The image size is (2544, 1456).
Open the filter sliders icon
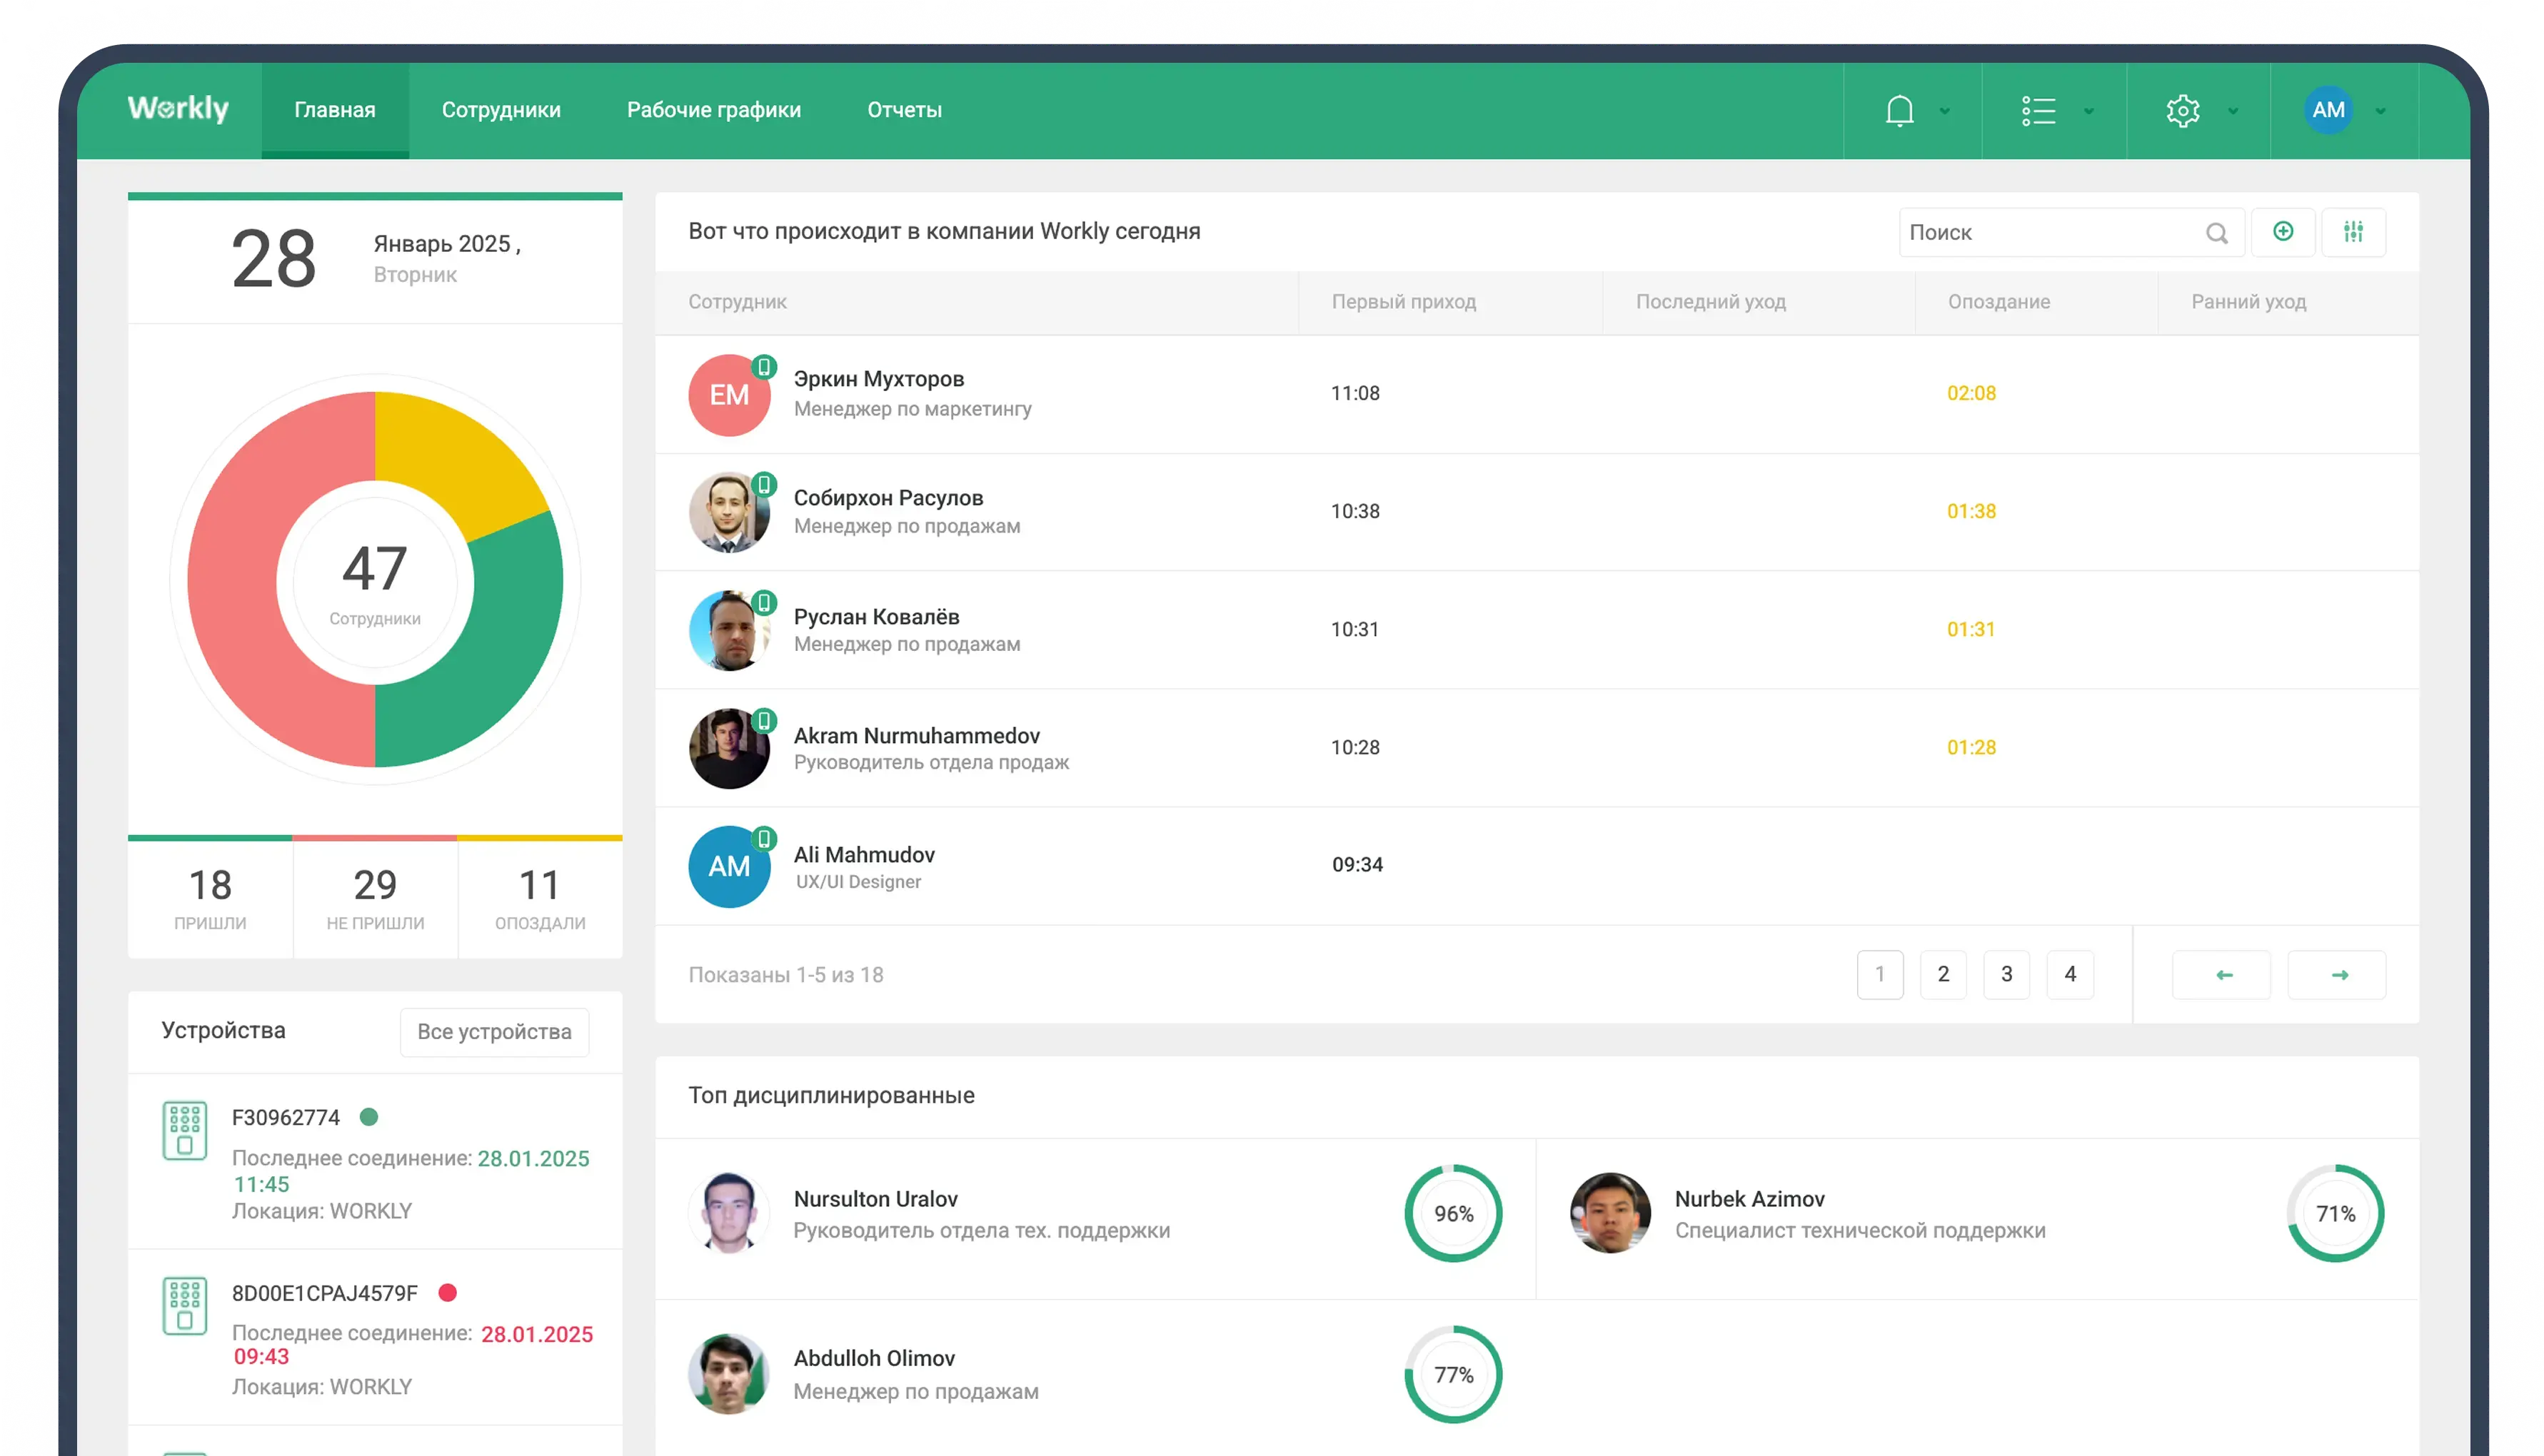[x=2353, y=232]
